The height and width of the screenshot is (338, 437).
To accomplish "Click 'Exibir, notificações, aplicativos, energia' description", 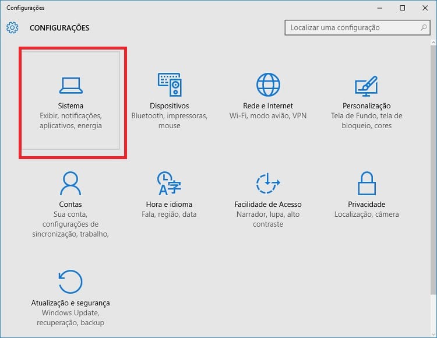I will pyautogui.click(x=71, y=121).
